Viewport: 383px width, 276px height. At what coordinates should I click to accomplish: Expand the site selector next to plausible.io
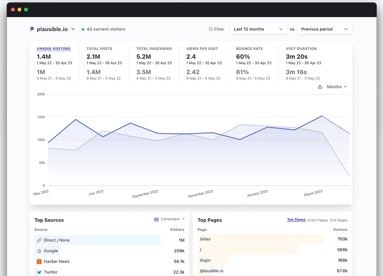tap(73, 29)
